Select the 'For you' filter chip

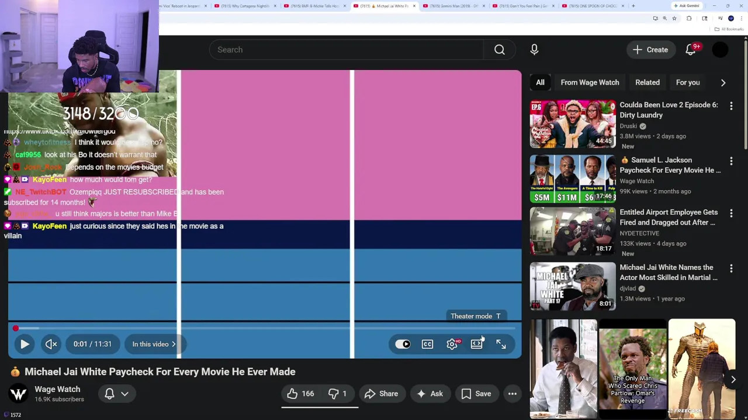pos(688,82)
